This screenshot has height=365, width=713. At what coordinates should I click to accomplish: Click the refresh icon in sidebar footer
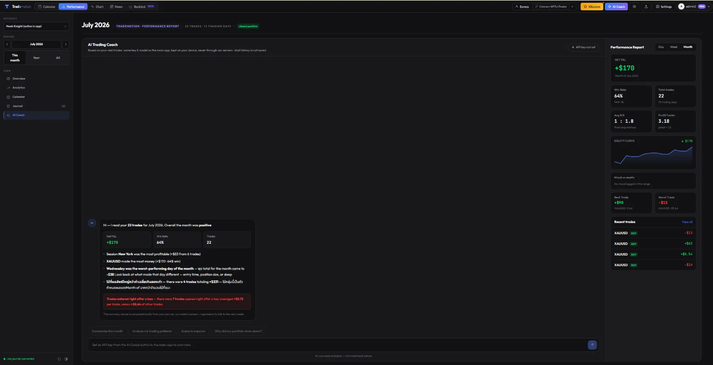[59, 359]
